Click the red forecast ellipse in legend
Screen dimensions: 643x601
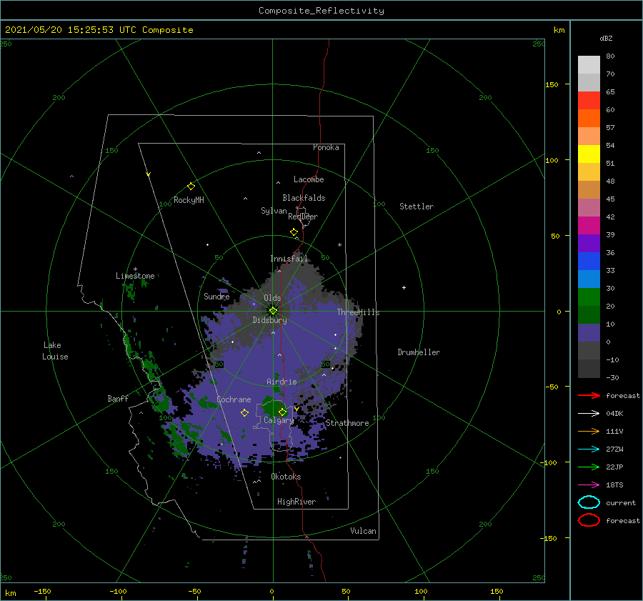tap(589, 520)
